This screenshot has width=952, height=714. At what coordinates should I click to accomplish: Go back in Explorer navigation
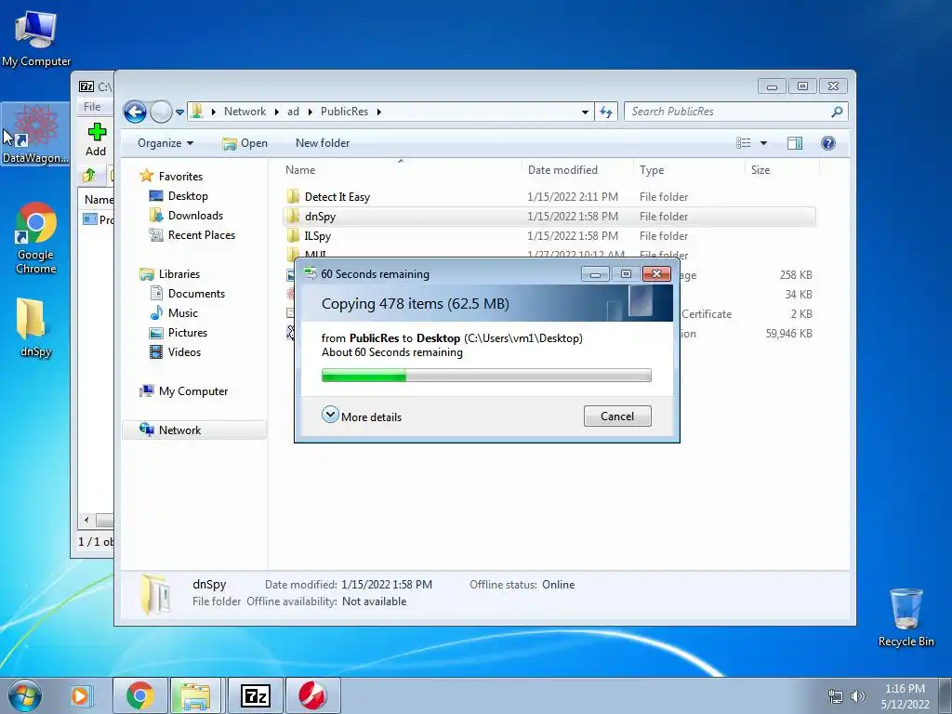coord(135,112)
